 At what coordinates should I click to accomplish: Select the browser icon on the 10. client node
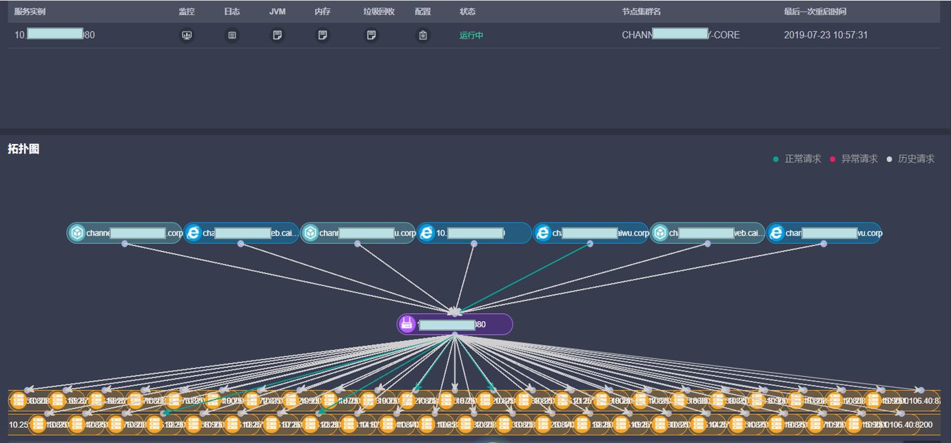coord(427,233)
